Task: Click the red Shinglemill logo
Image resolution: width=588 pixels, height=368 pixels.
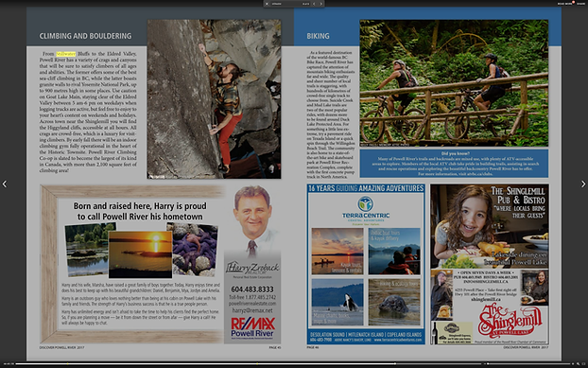Action: coord(510,322)
